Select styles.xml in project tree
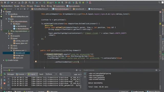The height and width of the screenshot is (92, 164). (x=18, y=58)
